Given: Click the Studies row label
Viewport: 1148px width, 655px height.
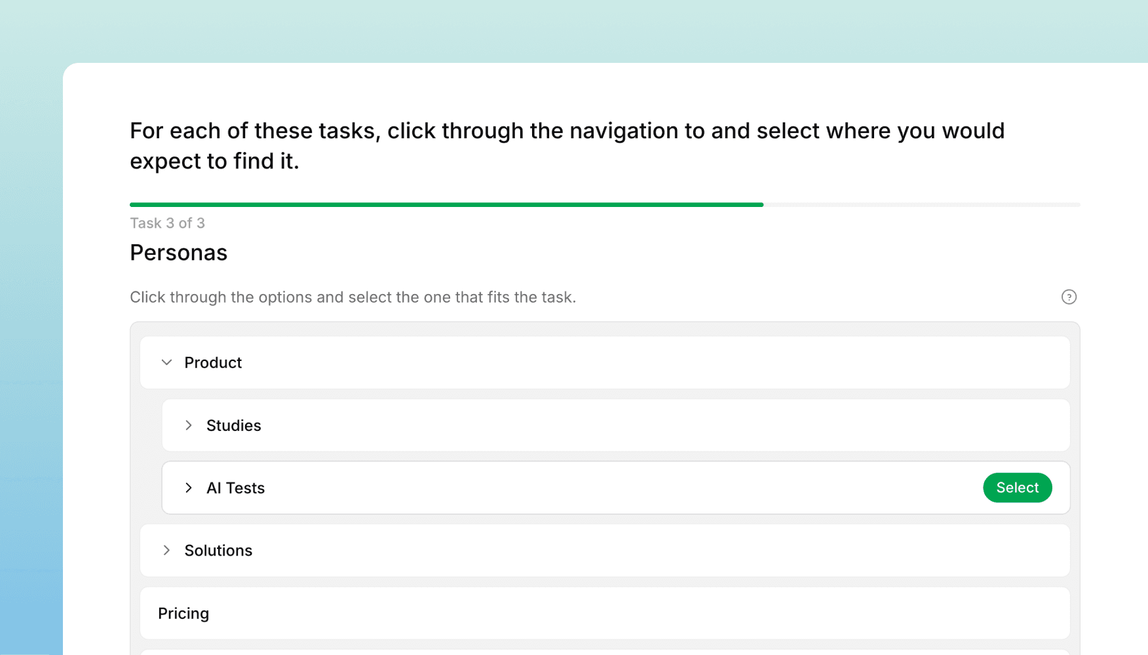Looking at the screenshot, I should pyautogui.click(x=233, y=425).
